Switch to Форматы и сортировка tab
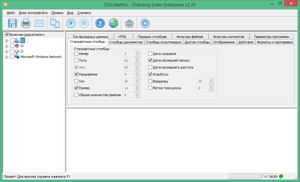 [x=274, y=42]
